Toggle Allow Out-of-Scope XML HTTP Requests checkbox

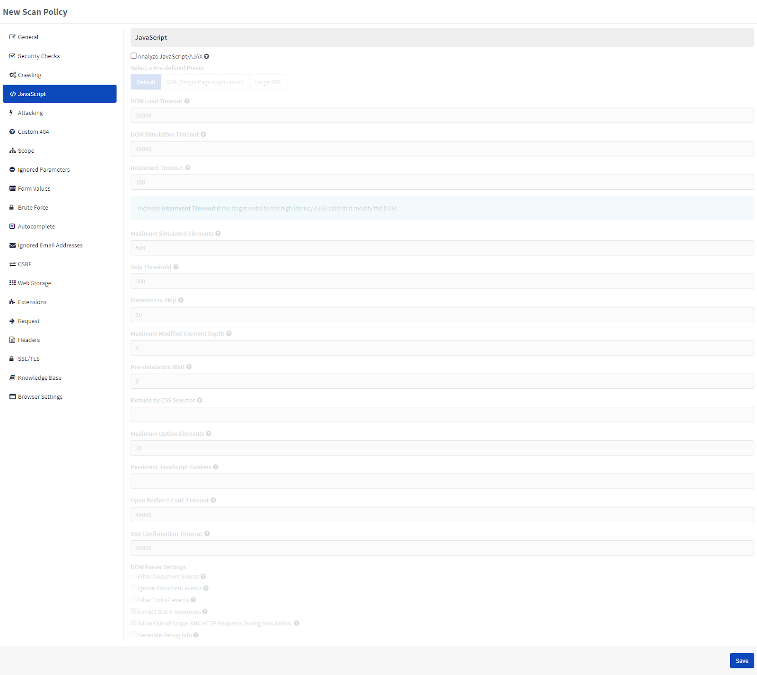click(134, 622)
